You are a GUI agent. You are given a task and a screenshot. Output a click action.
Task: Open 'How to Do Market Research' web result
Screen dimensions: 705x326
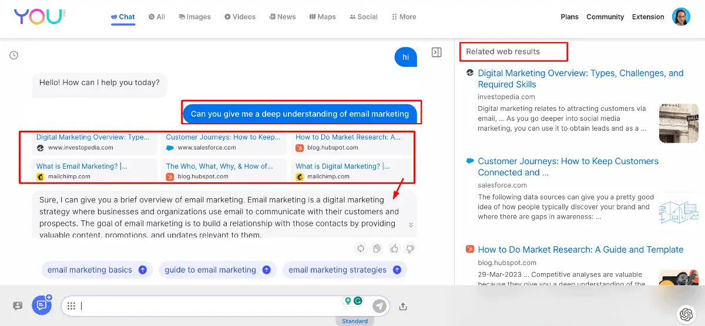click(580, 250)
